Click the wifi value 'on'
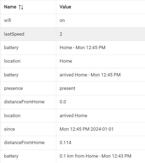Image resolution: width=145 pixels, height=163 pixels. click(x=62, y=21)
